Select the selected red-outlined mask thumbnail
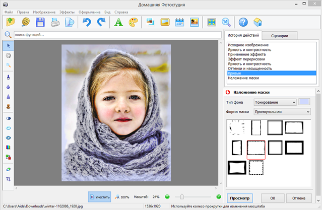This screenshot has width=322, height=210. 256,150
